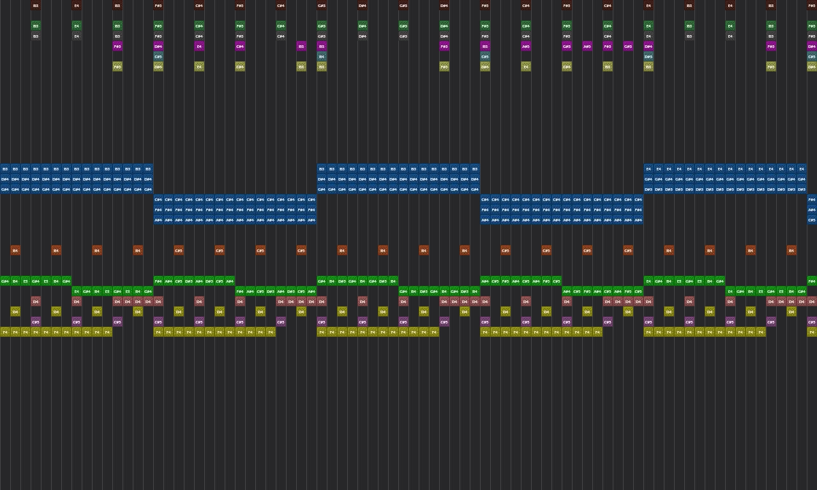Click the first orange C#5 note
The width and height of the screenshot is (817, 490).
[179, 250]
